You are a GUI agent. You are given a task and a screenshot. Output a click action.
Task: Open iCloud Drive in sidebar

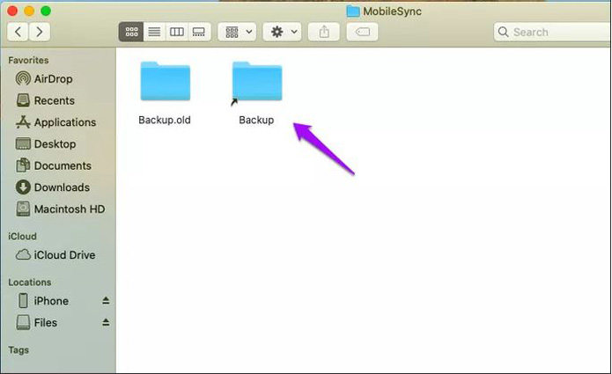point(64,255)
